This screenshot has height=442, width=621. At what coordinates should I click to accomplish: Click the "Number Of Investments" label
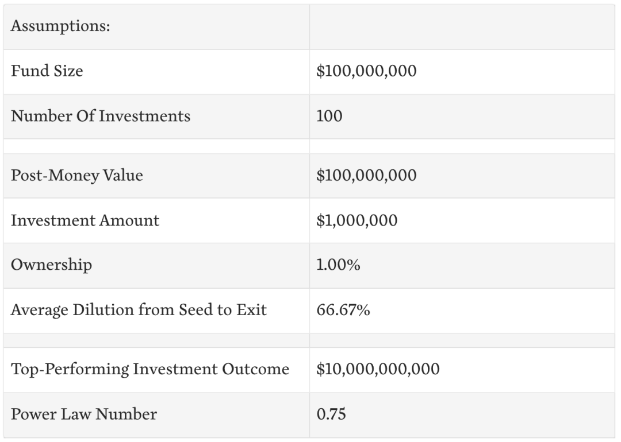tap(101, 116)
